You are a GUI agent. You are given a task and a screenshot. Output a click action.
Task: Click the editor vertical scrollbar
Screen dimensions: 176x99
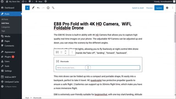(x=175, y=28)
